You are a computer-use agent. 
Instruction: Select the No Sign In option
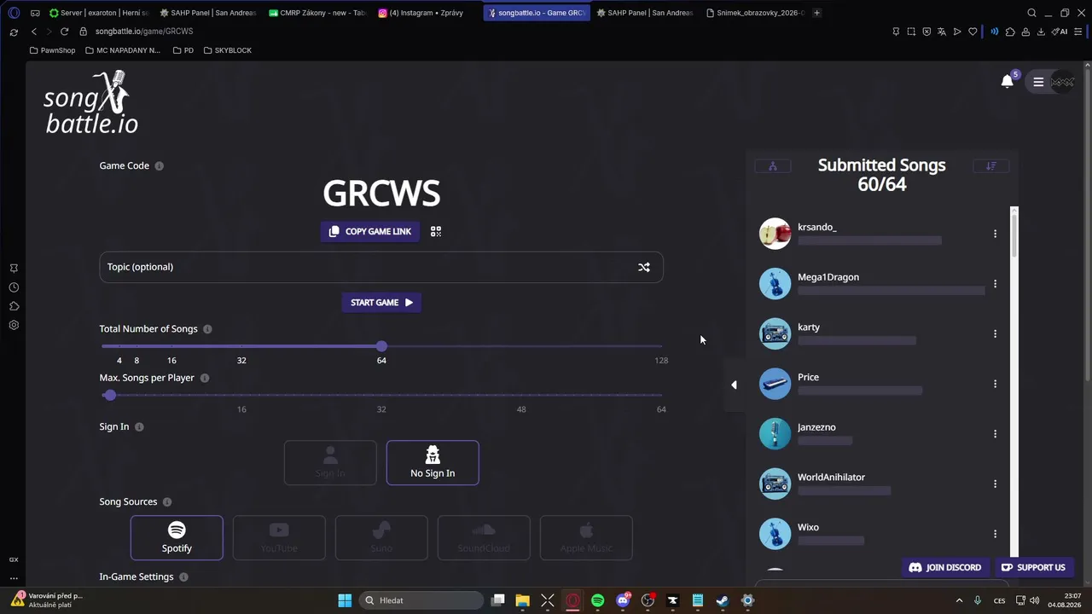click(x=433, y=462)
